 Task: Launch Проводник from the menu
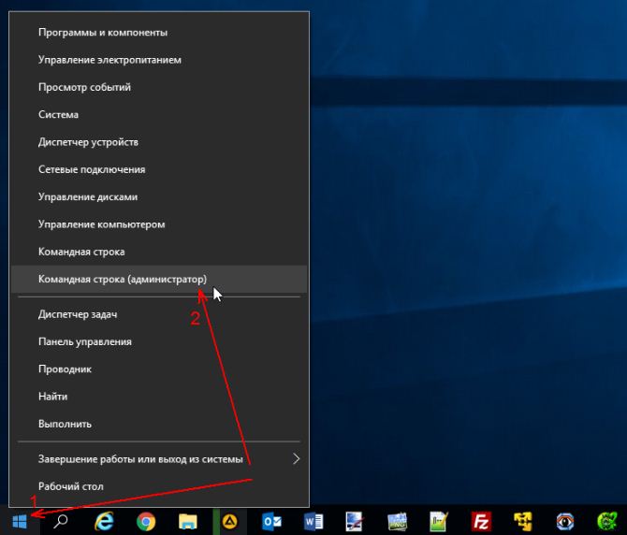[159, 369]
